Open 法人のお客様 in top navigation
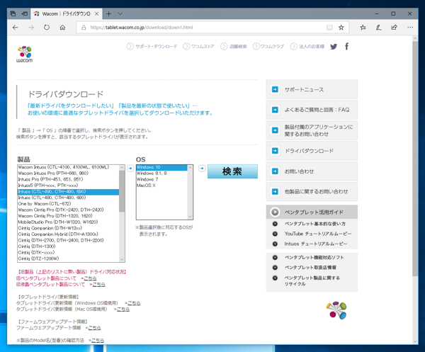Viewport: 425px width, 352px height. pyautogui.click(x=307, y=46)
